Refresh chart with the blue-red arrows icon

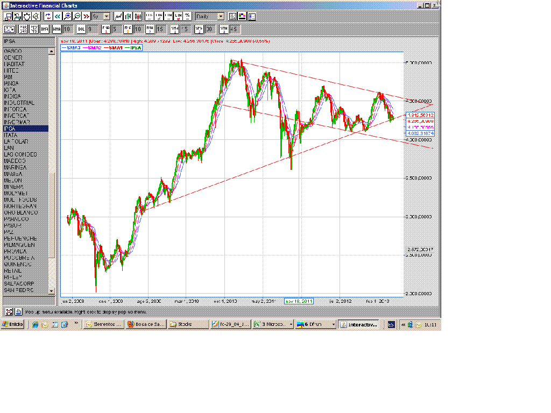(x=48, y=17)
